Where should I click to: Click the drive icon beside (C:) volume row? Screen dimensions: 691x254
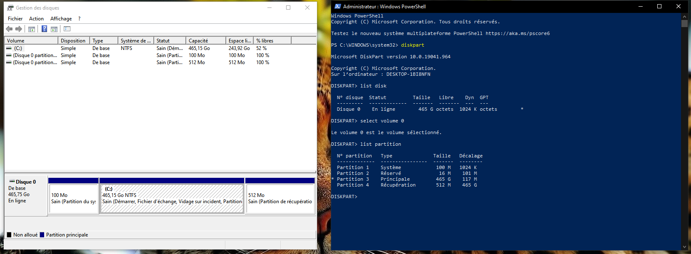pos(9,48)
